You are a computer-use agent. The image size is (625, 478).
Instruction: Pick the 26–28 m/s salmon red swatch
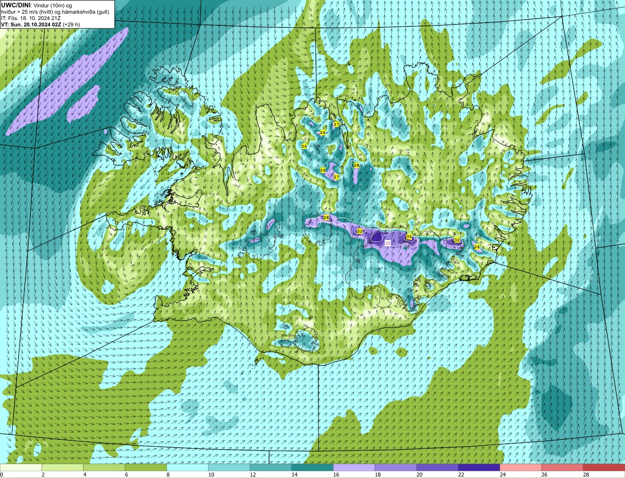562,467
